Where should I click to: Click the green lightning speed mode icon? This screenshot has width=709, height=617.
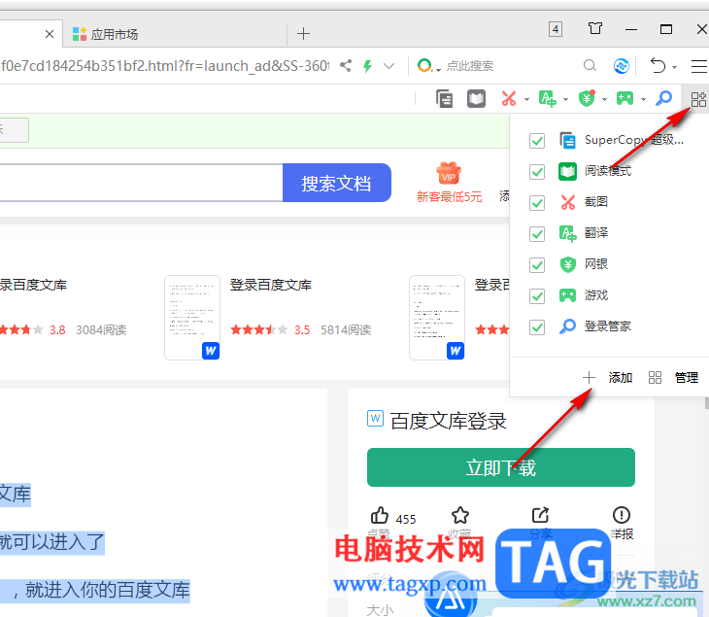pyautogui.click(x=368, y=66)
